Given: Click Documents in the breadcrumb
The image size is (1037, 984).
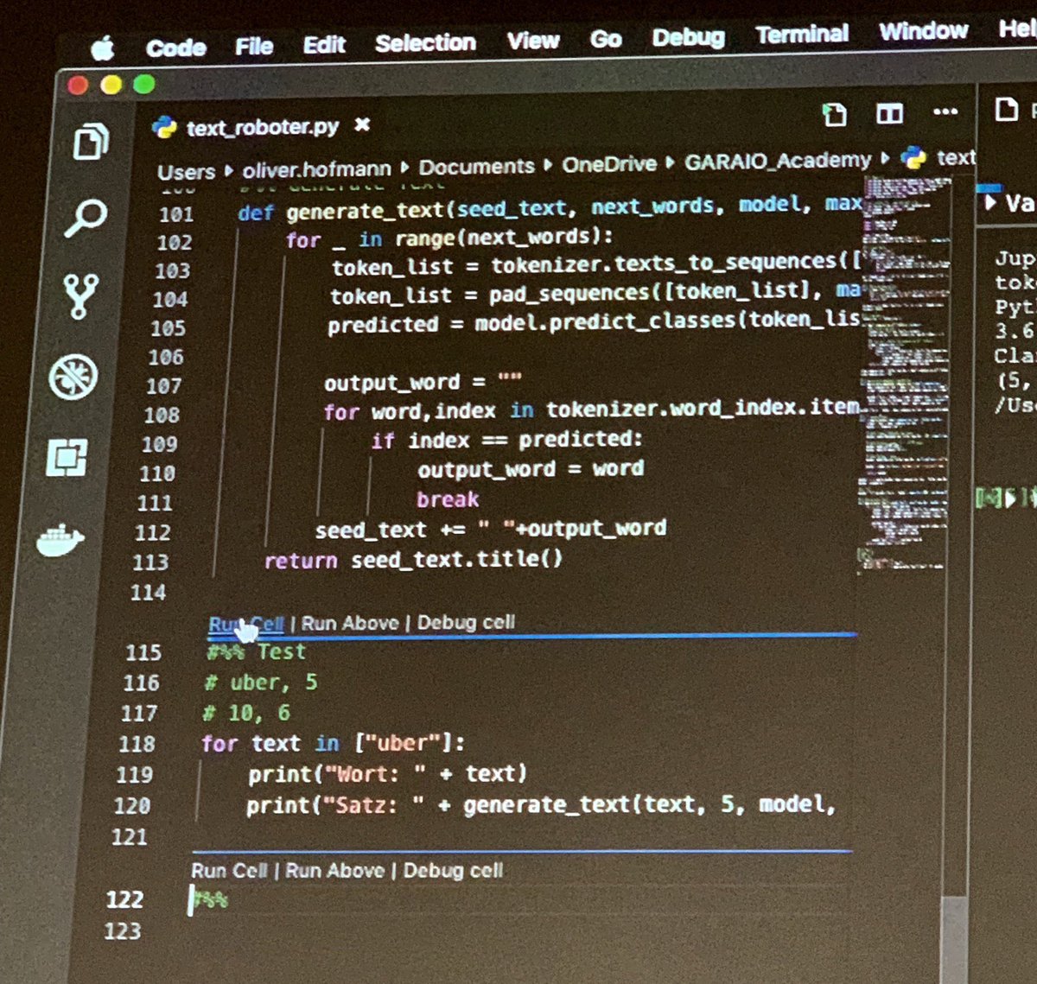Looking at the screenshot, I should [477, 166].
